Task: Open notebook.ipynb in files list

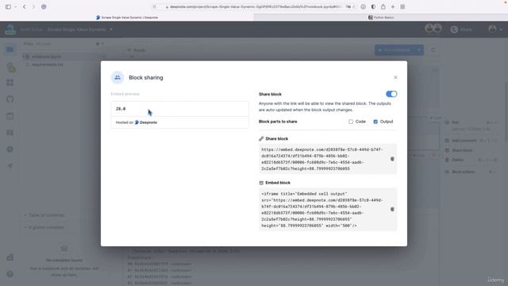Action: point(46,56)
